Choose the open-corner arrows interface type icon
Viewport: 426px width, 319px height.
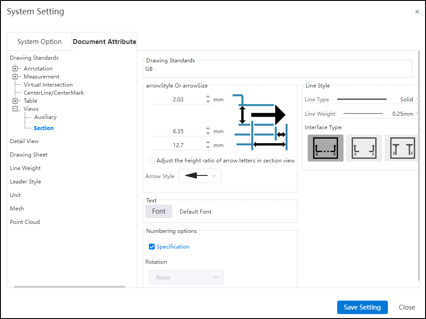click(x=364, y=148)
